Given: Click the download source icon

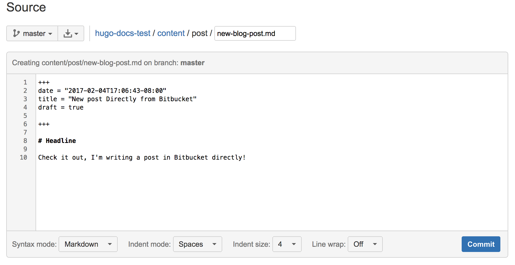Looking at the screenshot, I should click(x=68, y=33).
